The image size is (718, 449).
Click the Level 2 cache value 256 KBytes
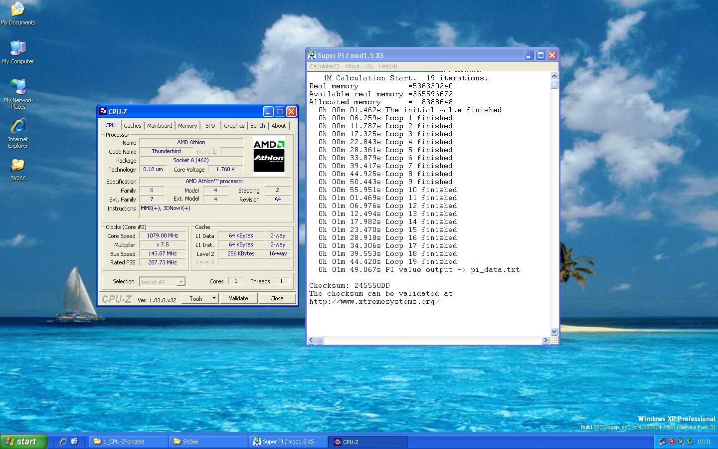pyautogui.click(x=241, y=253)
